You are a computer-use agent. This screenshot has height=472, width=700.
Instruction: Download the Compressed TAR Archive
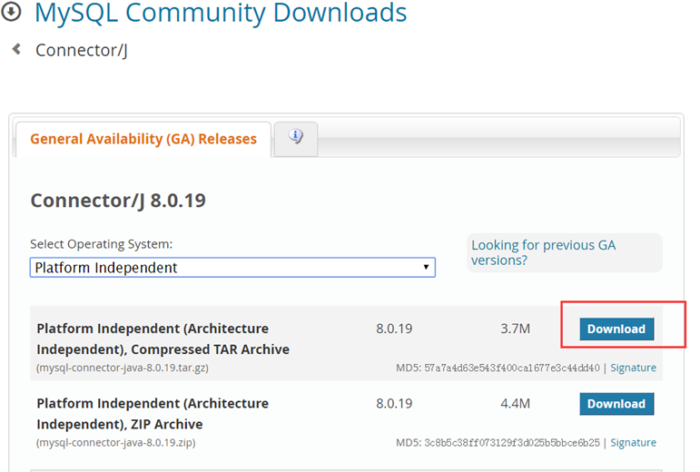click(616, 329)
